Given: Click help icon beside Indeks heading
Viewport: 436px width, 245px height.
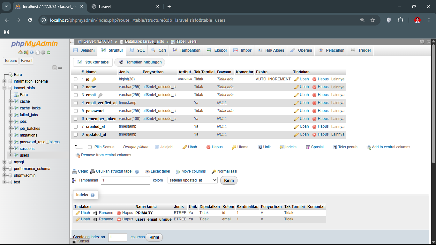Looking at the screenshot, I should tap(93, 195).
